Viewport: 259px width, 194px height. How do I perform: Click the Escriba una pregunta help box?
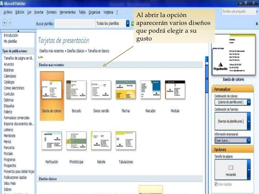click(x=239, y=11)
